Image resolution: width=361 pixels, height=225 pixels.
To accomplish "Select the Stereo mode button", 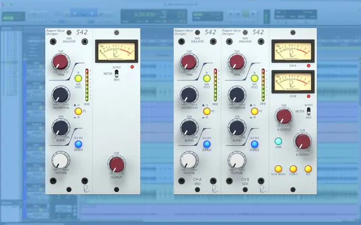I will (293, 169).
